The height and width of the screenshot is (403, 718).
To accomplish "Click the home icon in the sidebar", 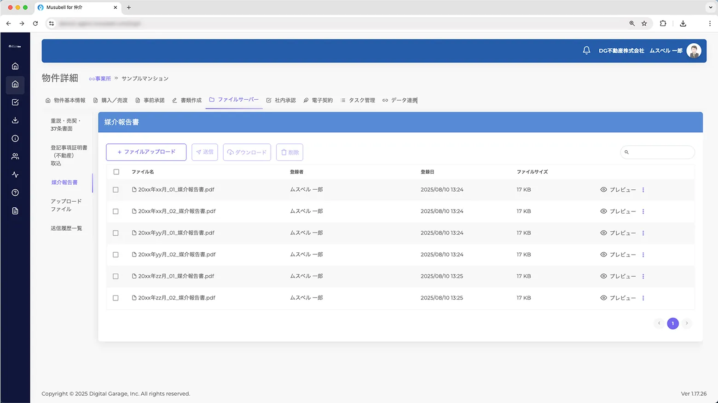I will pos(15,66).
